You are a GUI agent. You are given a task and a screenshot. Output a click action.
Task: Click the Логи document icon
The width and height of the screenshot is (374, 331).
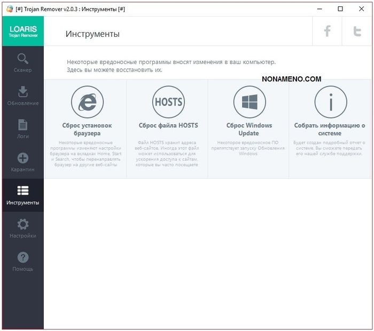pyautogui.click(x=22, y=124)
